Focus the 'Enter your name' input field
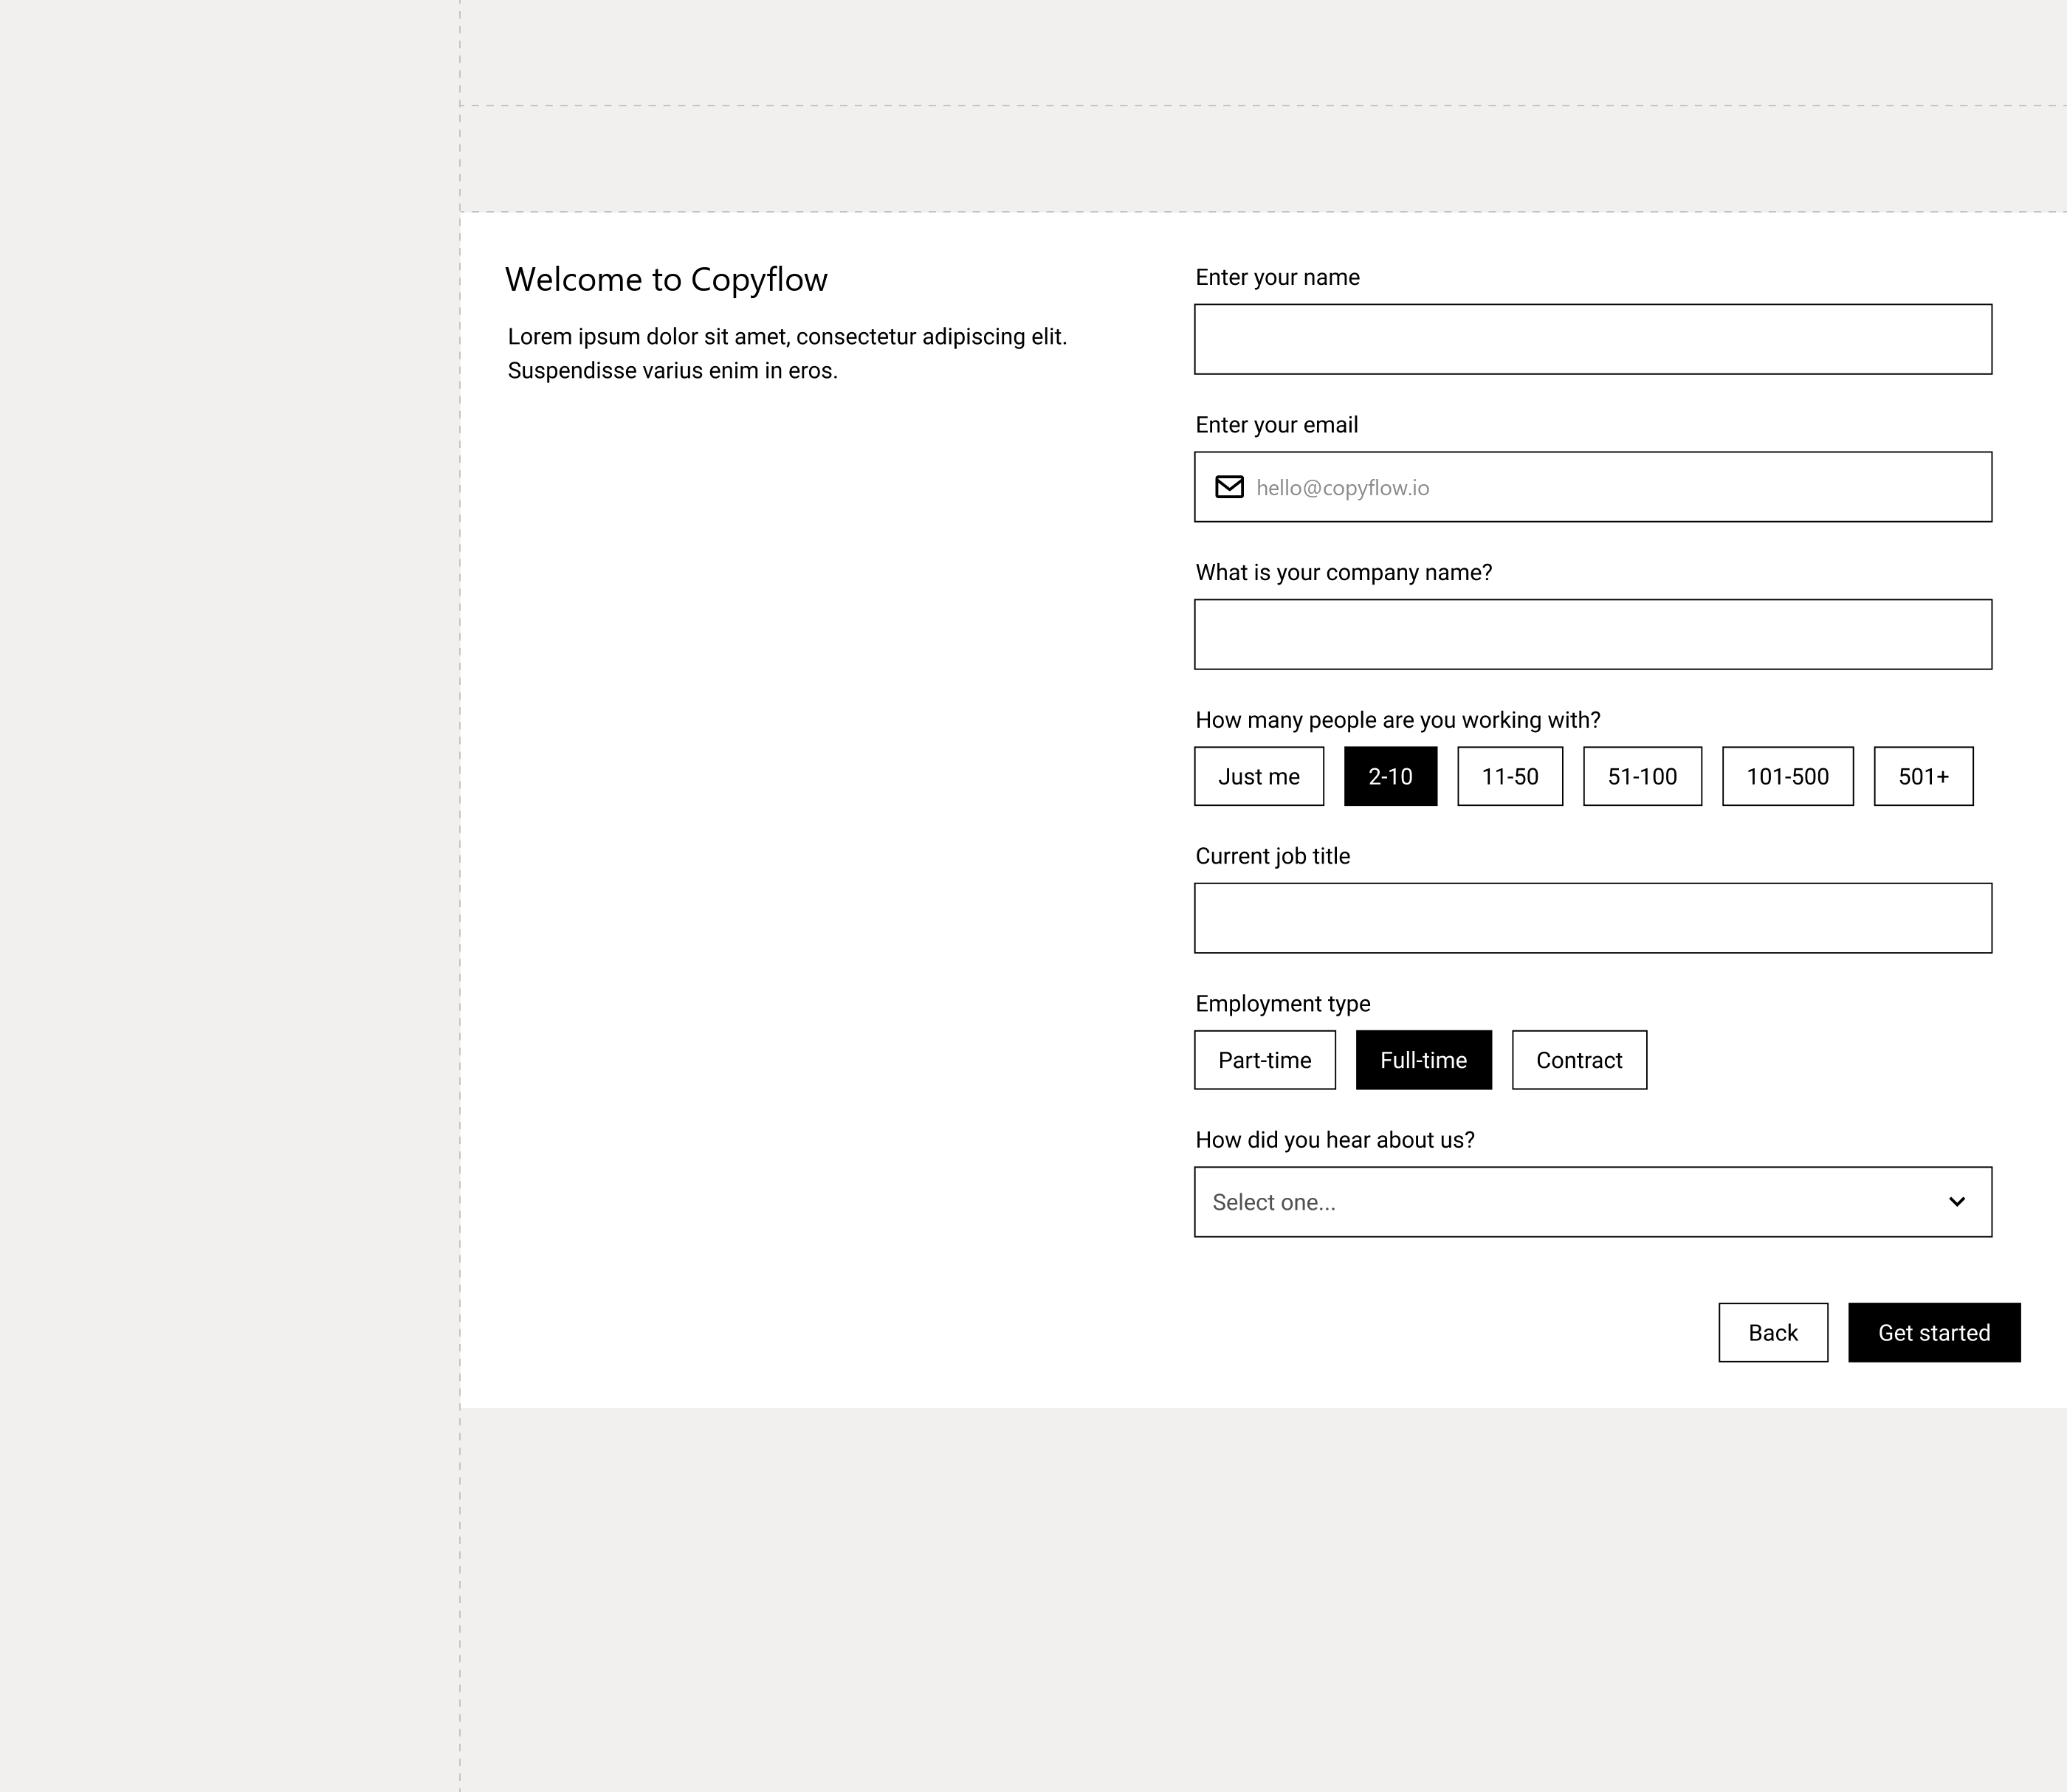The height and width of the screenshot is (1792, 2067). (1593, 339)
